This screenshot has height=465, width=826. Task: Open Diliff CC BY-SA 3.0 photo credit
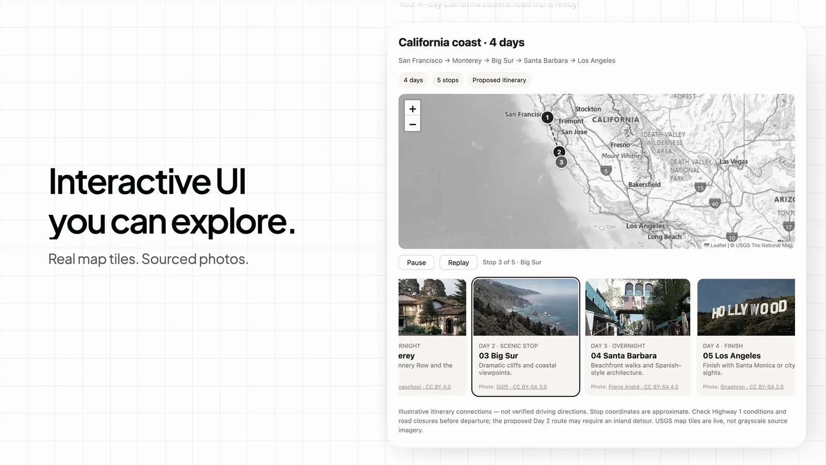pyautogui.click(x=521, y=386)
